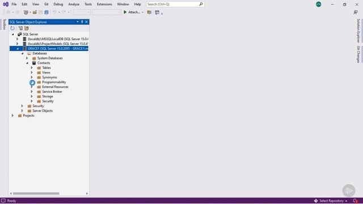
Task: Click the Navigate Backward toolbar icon
Action: [x=9, y=12]
